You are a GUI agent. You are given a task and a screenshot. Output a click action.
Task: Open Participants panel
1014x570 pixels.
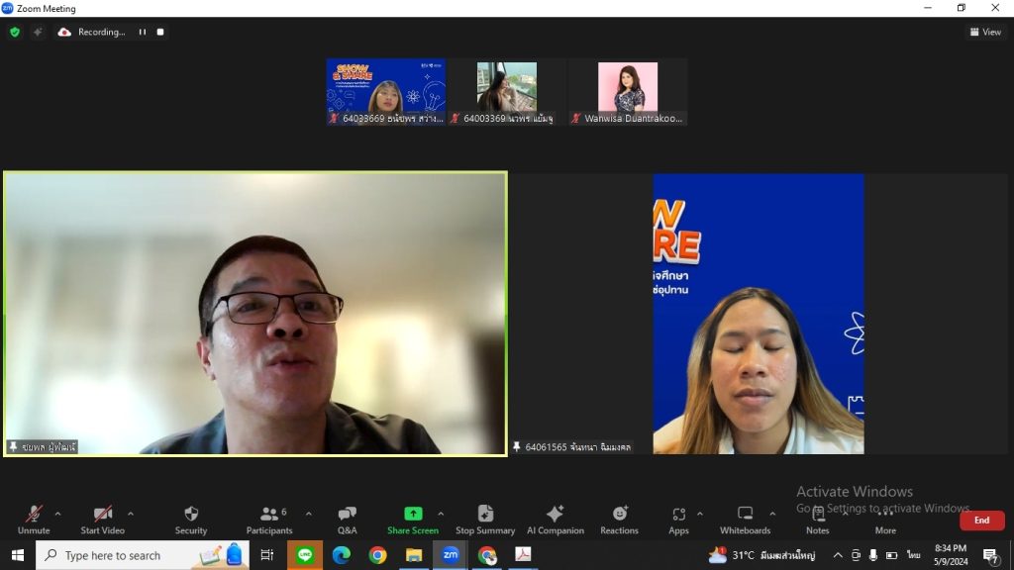point(269,521)
